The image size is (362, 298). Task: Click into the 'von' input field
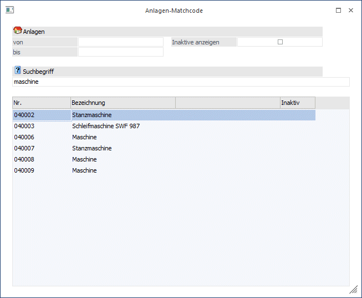[x=120, y=42]
